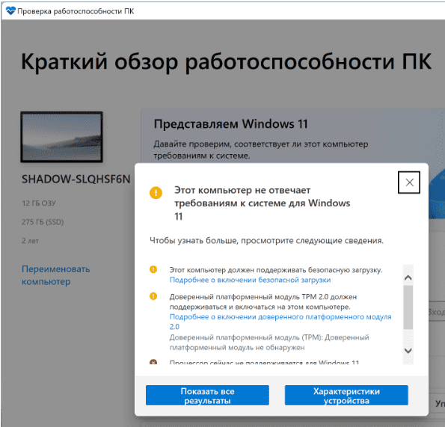Click 'Краткий обзор работоспособности ПК' title

point(226,61)
